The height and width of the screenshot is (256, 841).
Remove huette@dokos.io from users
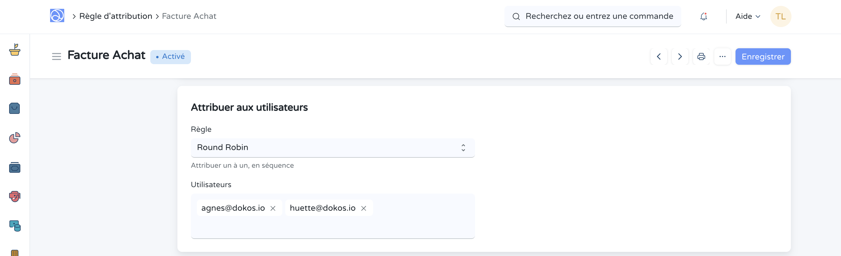click(x=364, y=208)
